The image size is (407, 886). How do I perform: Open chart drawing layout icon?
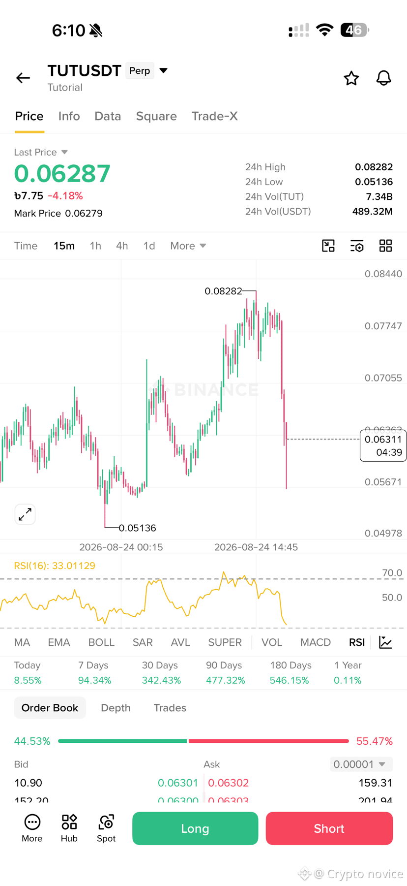click(x=328, y=246)
